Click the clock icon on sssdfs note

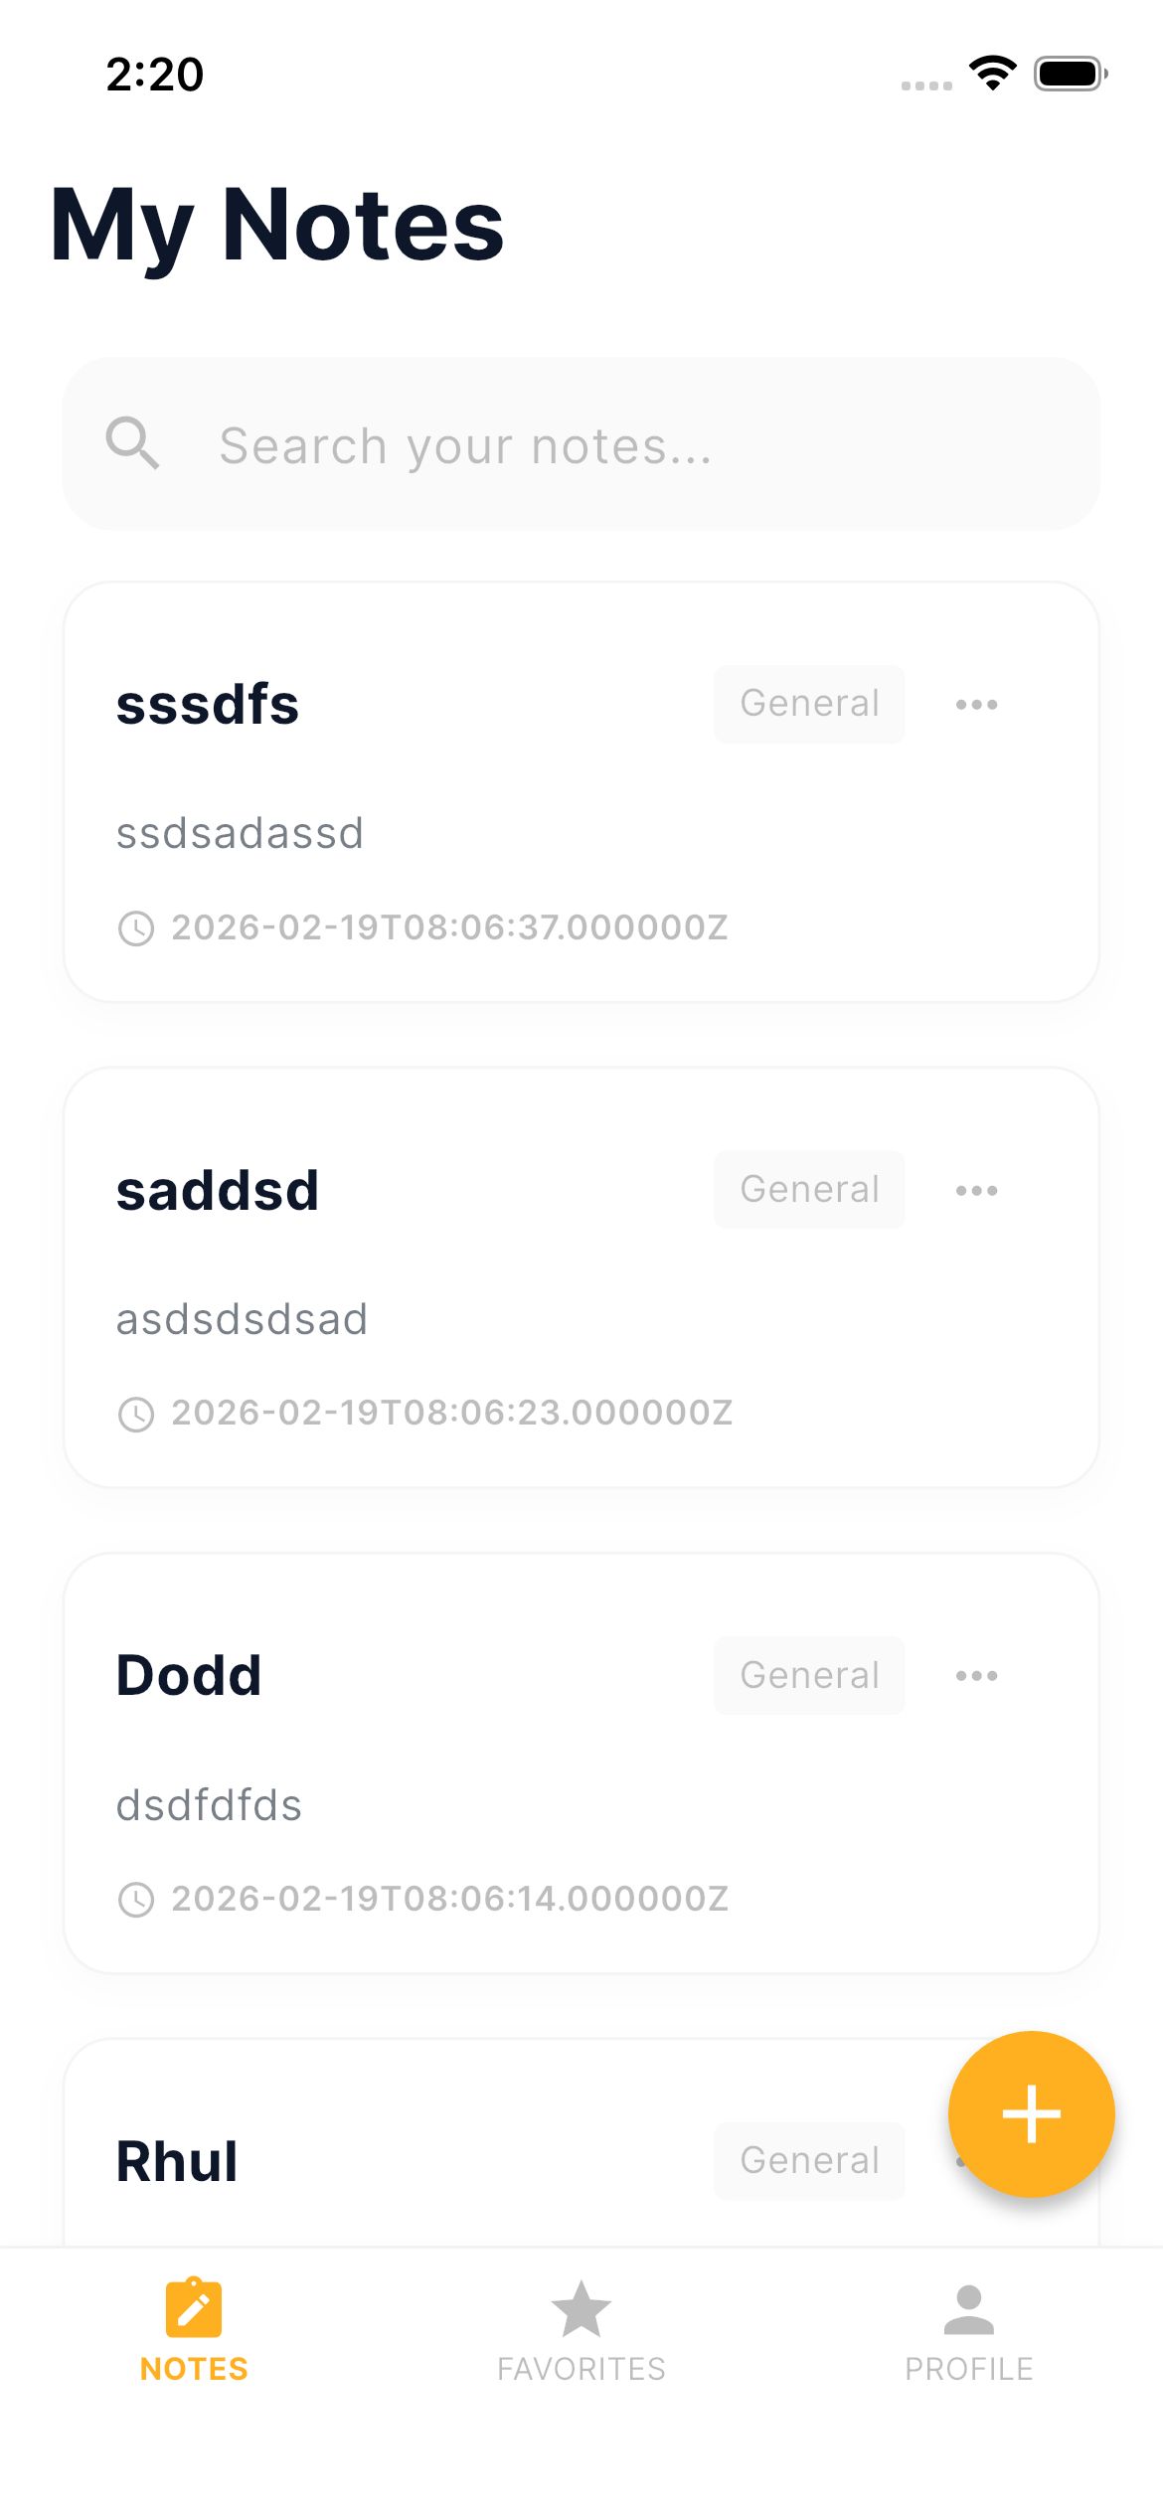[x=136, y=928]
